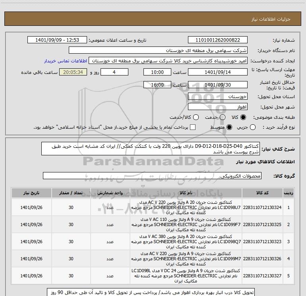Click the تعداد / مقدار column header
The image size is (306, 296).
[x=71, y=193]
